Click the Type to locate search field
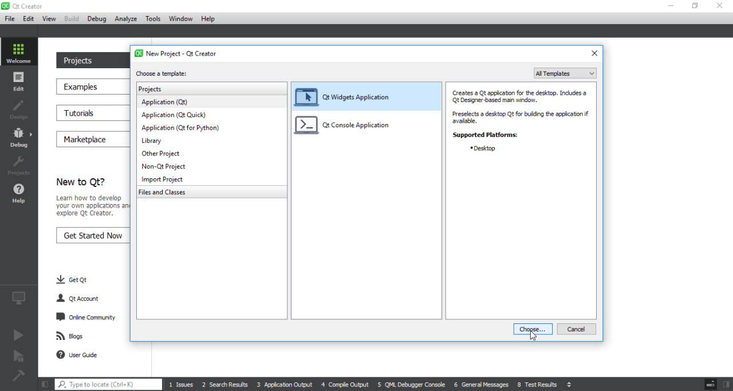Viewport: 733px width, 391px height. (108, 384)
